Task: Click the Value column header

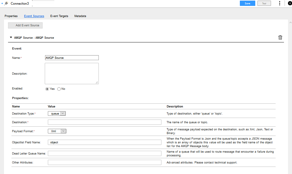Action: pyautogui.click(x=52, y=107)
